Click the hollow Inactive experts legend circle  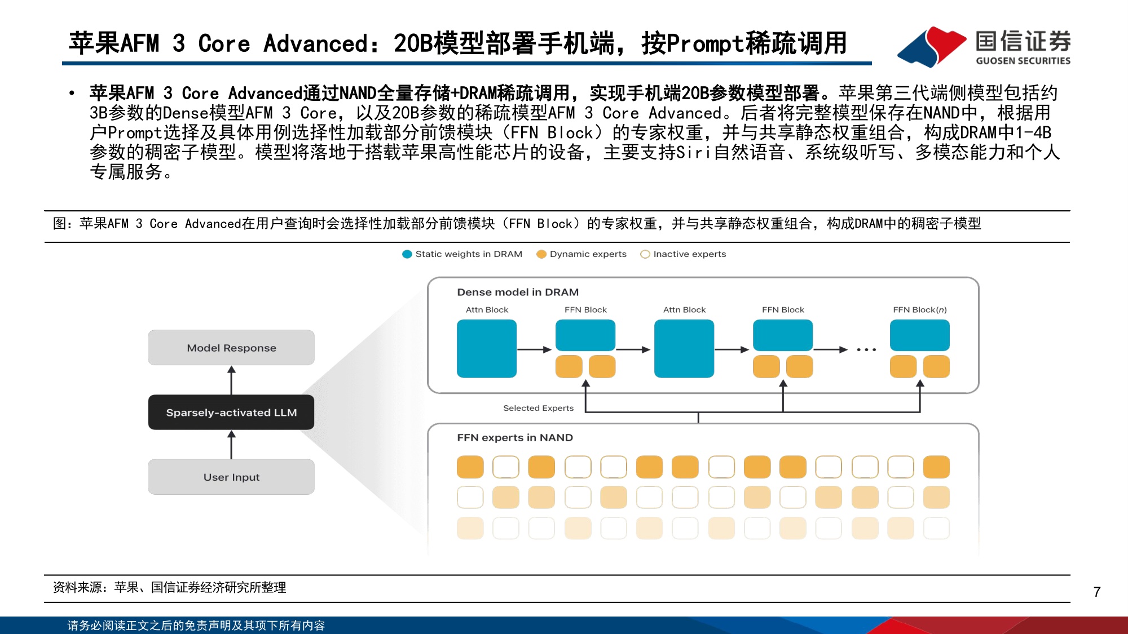coord(645,254)
